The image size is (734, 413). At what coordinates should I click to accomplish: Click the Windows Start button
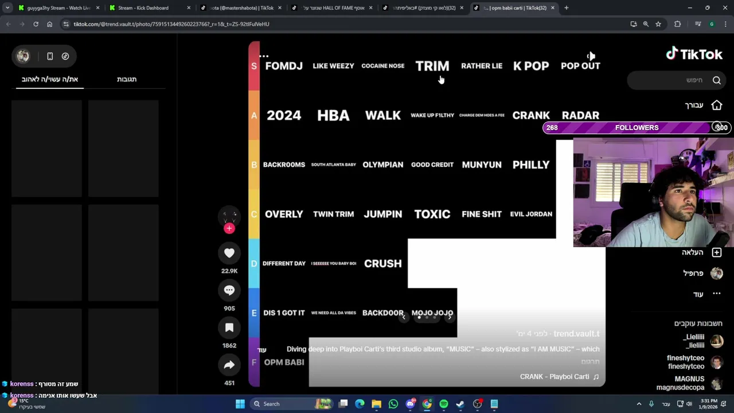tap(240, 404)
